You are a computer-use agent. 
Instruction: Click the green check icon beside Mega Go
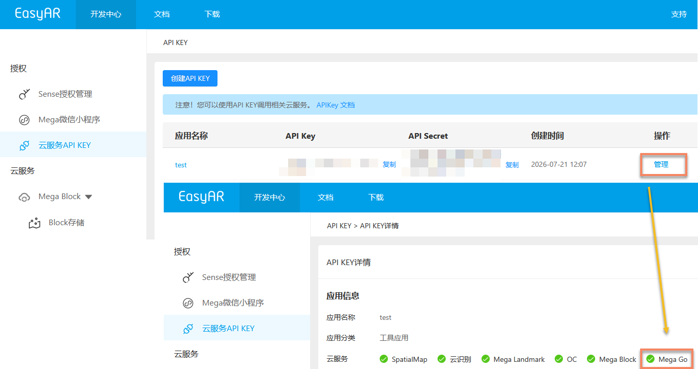tap(650, 359)
